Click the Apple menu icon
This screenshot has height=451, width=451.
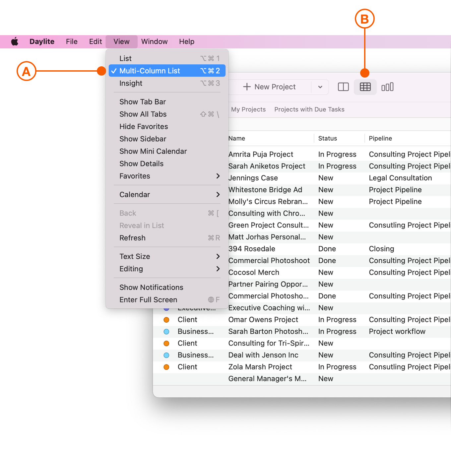tap(14, 41)
